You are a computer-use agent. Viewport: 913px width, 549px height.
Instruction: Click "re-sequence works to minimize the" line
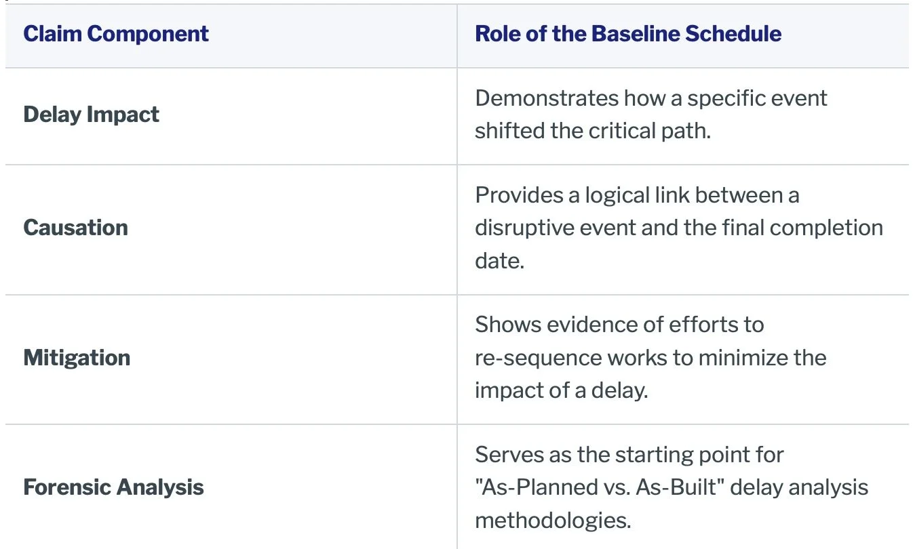(x=650, y=357)
